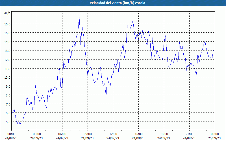Click the 14,0 y-axis label
This screenshot has width=226, height=141.
[x=7, y=42]
